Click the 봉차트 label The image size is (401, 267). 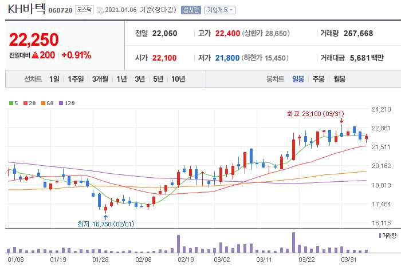(x=275, y=79)
